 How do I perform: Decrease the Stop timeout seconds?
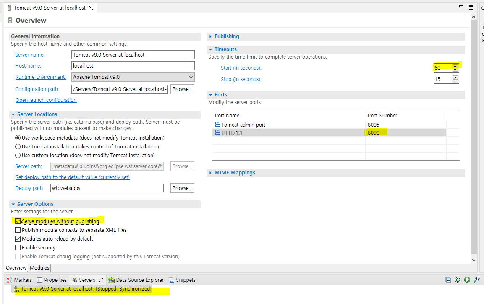click(455, 81)
